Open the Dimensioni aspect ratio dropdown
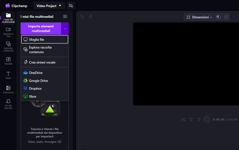The image size is (239, 150). point(199,17)
